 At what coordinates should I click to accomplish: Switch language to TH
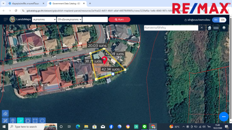(x=216, y=20)
